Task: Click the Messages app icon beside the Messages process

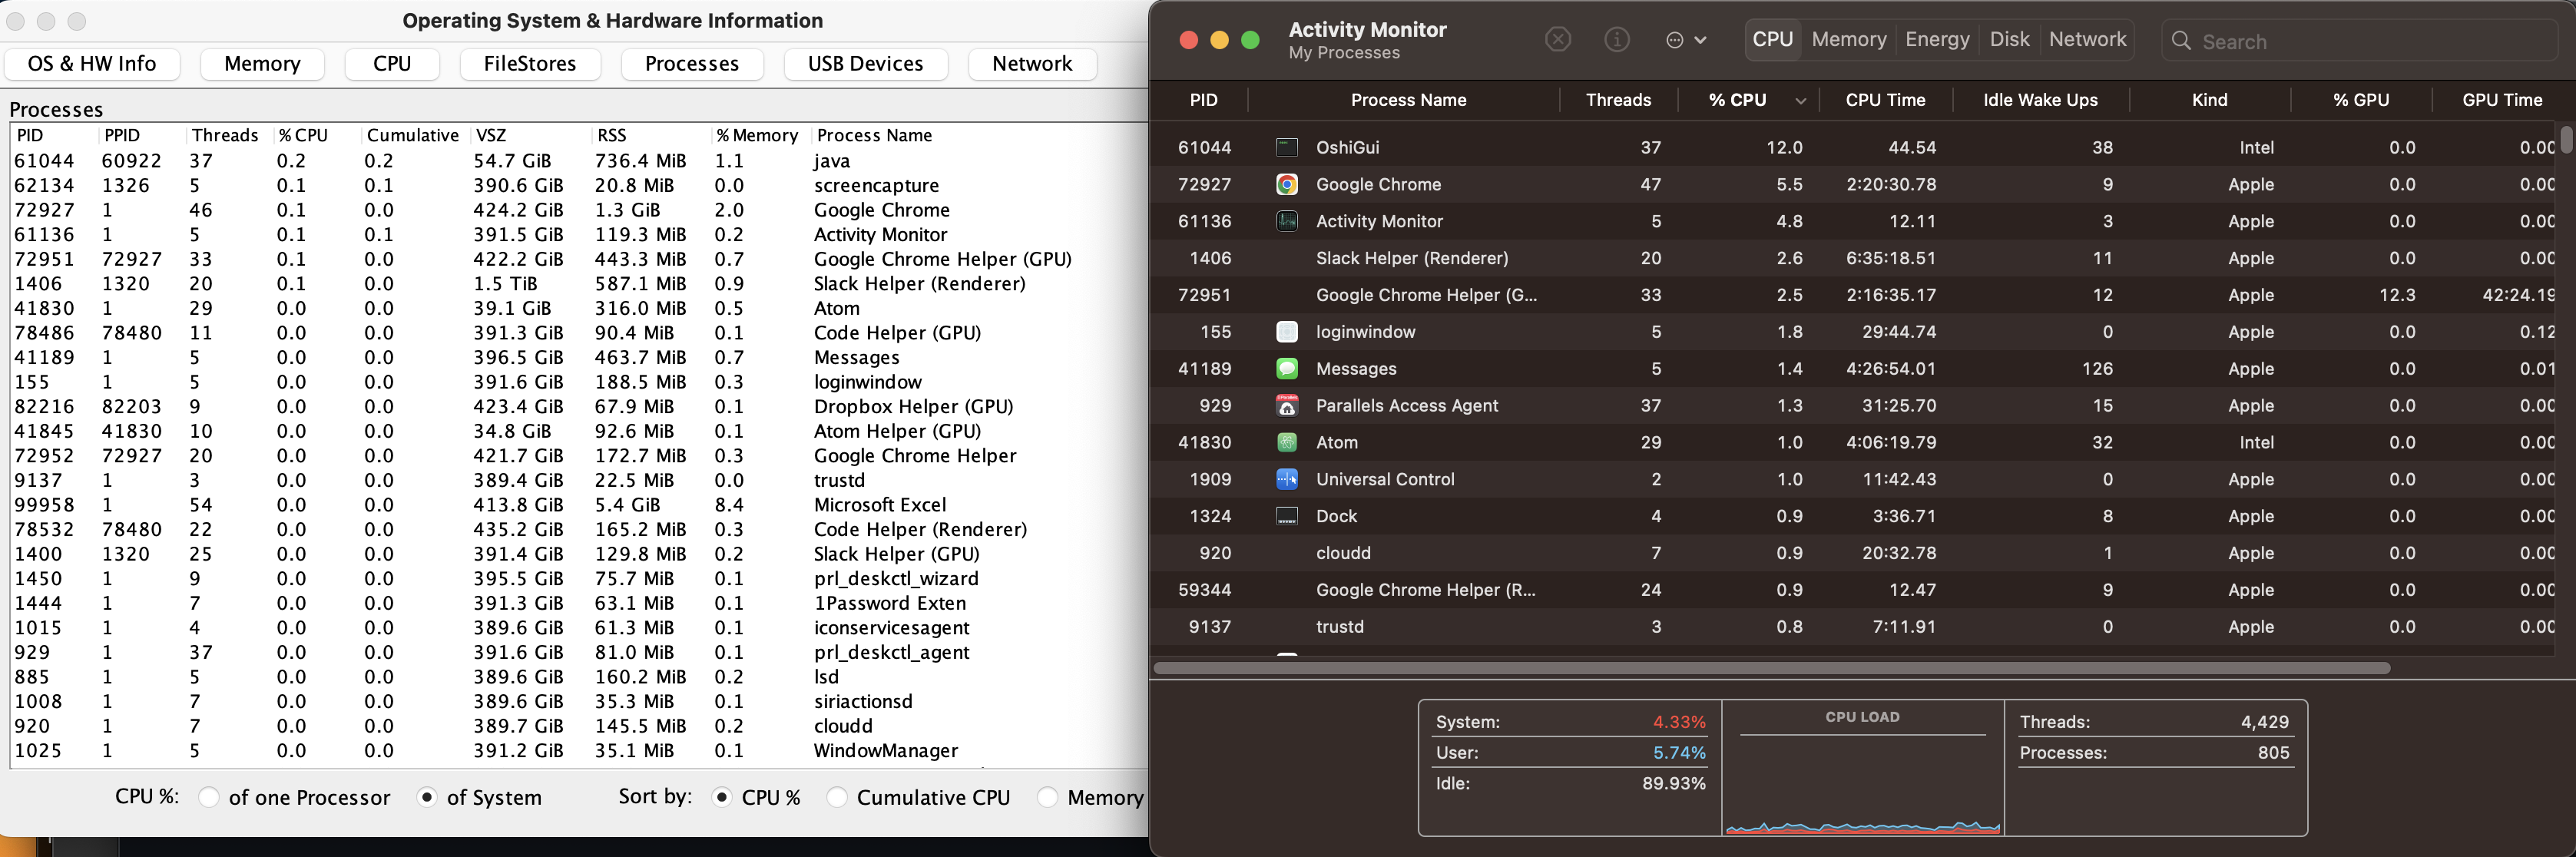Action: click(x=1286, y=368)
